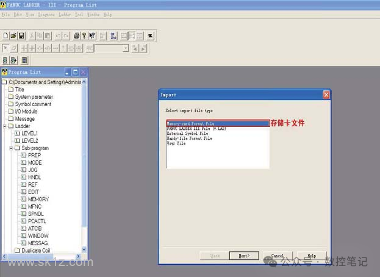
Task: Insert a normally open contact
Action: pos(24,48)
